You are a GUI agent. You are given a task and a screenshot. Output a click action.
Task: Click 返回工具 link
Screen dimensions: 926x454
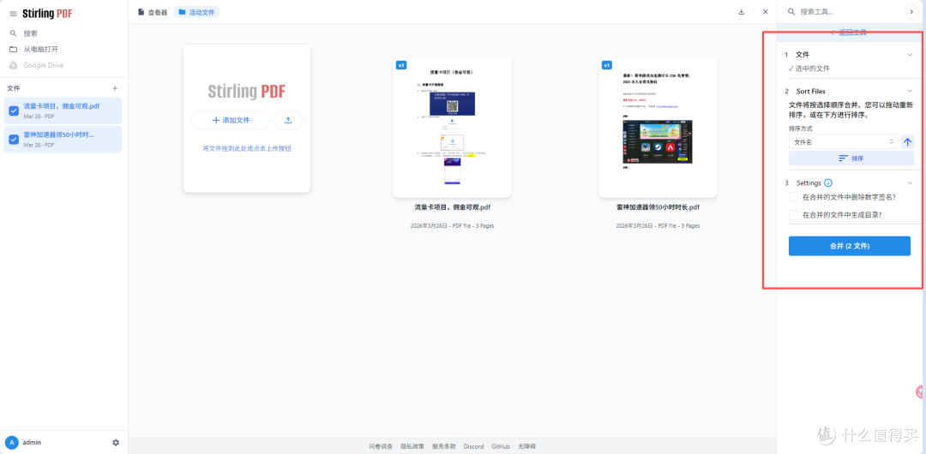pos(849,33)
